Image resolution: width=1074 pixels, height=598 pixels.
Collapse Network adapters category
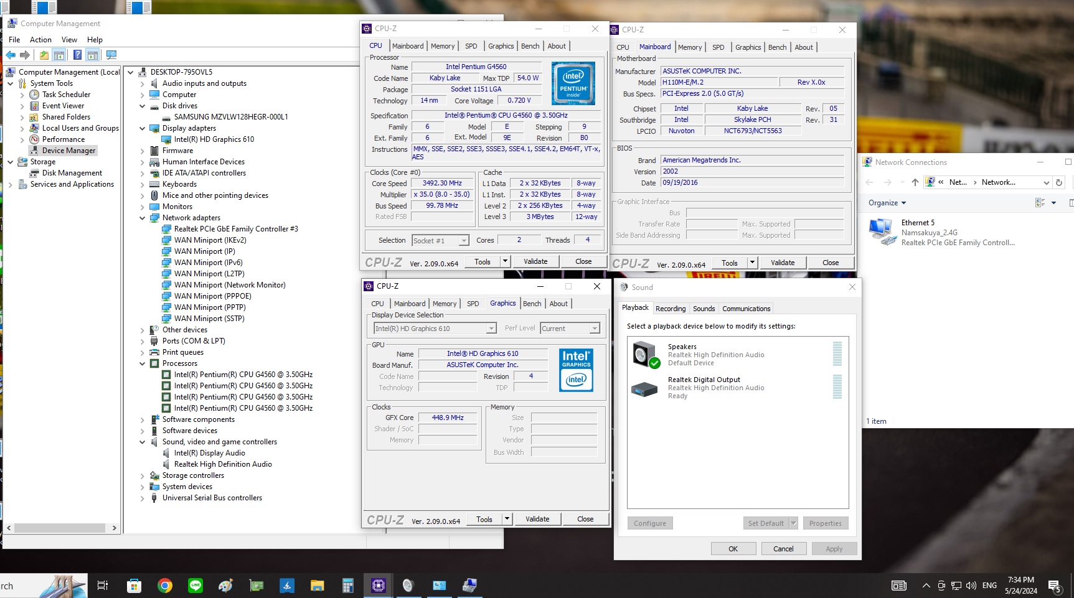coord(143,218)
